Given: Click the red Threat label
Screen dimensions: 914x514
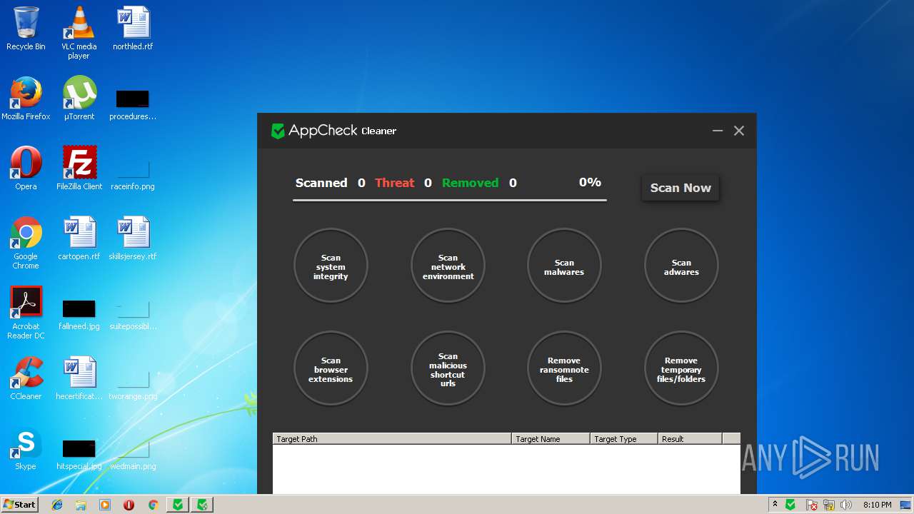Looking at the screenshot, I should pyautogui.click(x=394, y=183).
